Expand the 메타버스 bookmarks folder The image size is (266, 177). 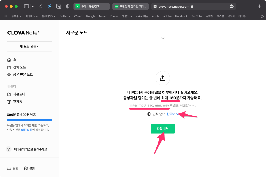tap(32, 16)
